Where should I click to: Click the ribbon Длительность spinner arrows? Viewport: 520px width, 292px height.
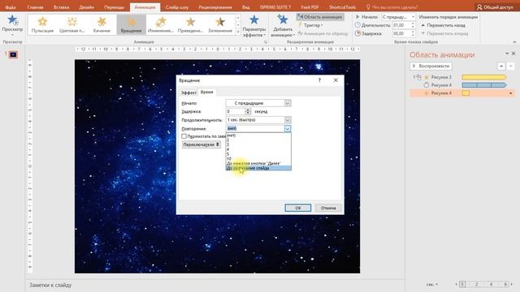pyautogui.click(x=413, y=25)
